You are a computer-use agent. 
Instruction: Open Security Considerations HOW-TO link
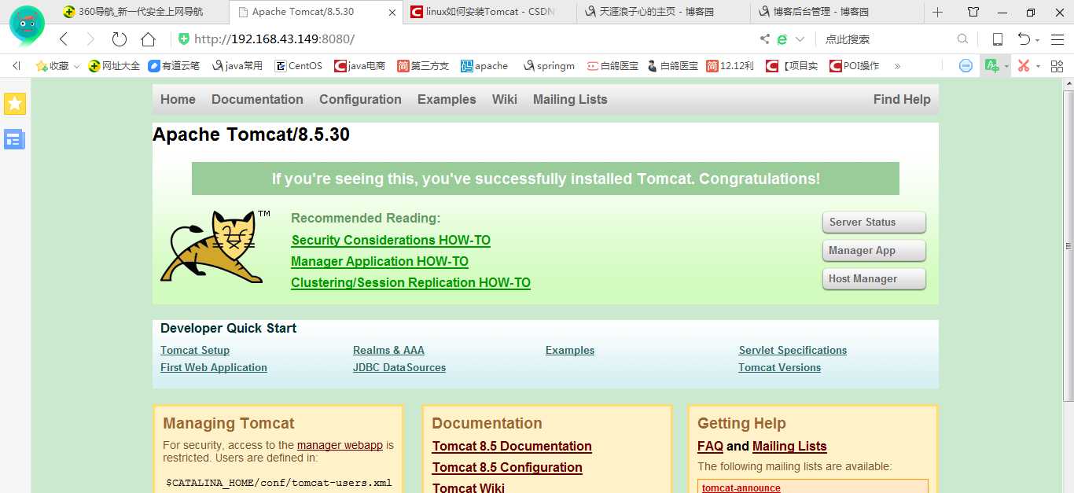(x=391, y=240)
